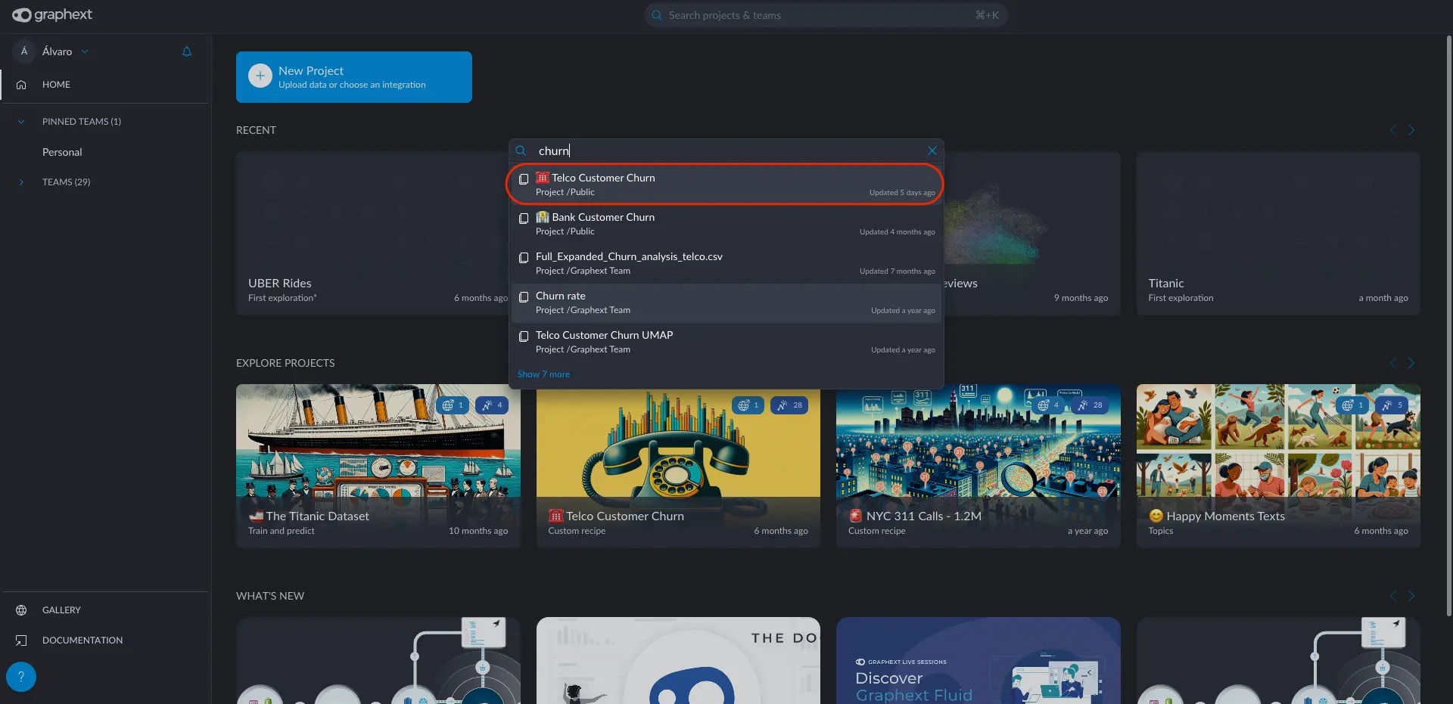Open Churn rate search result
This screenshot has width=1453, height=704.
point(726,302)
